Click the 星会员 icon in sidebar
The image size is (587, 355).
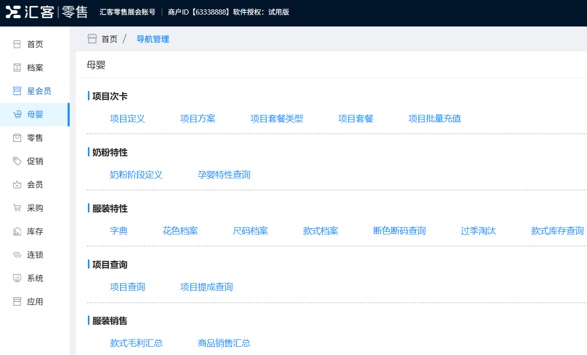coord(17,91)
